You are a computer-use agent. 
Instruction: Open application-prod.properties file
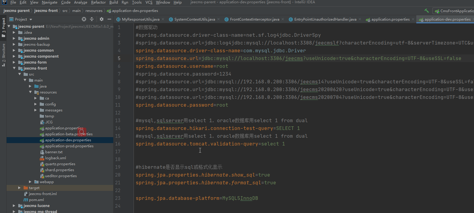click(x=69, y=146)
